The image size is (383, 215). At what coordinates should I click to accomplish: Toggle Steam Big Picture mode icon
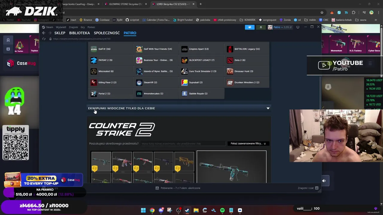pos(298,27)
